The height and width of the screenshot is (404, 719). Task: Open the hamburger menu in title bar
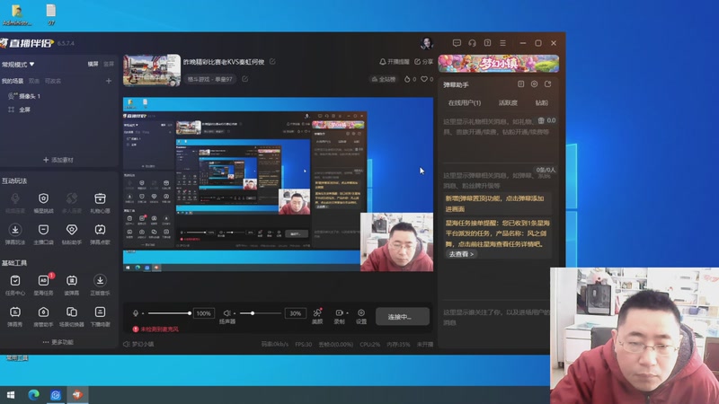(503, 43)
